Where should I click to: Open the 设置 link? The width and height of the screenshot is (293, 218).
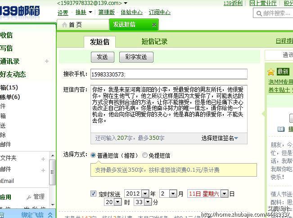[x=63, y=13]
